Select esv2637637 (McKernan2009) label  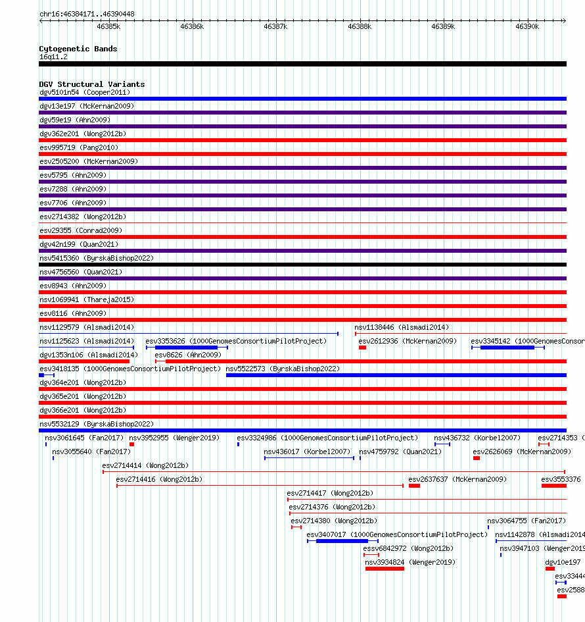[x=457, y=480]
